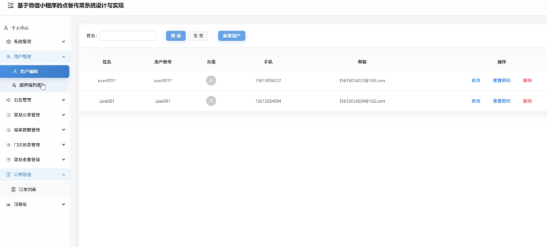Click the 新增用户 add user button
This screenshot has height=247, width=547.
tap(231, 36)
